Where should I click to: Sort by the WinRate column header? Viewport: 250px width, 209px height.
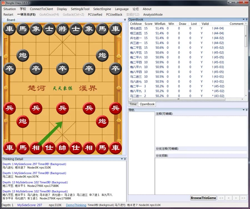(160, 24)
